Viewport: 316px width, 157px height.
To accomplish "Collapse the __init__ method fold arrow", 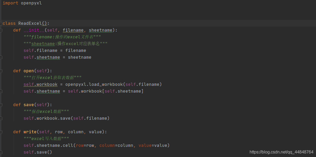I will 1,30.
